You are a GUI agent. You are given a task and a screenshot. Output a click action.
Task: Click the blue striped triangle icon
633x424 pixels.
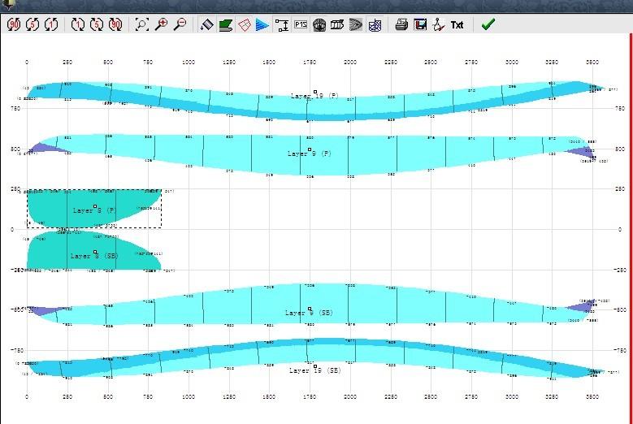pos(262,25)
